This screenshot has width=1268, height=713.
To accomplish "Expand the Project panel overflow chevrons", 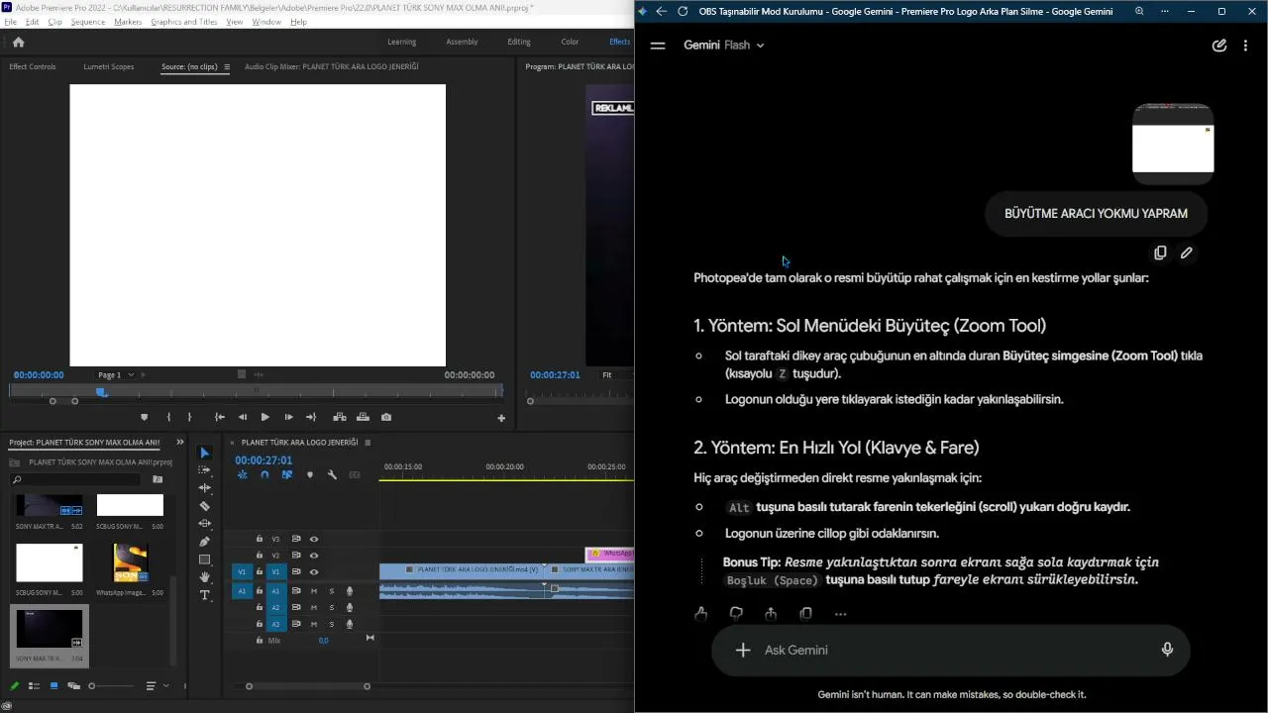I will pos(180,442).
